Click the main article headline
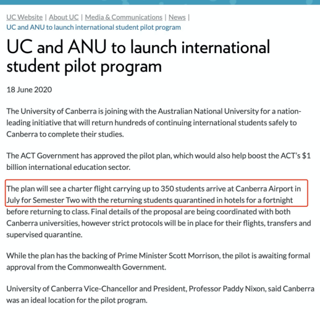Screen dimensions: 320x310 [x=138, y=56]
